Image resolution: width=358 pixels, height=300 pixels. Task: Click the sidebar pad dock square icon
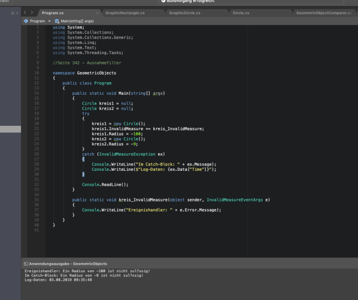coord(12,12)
